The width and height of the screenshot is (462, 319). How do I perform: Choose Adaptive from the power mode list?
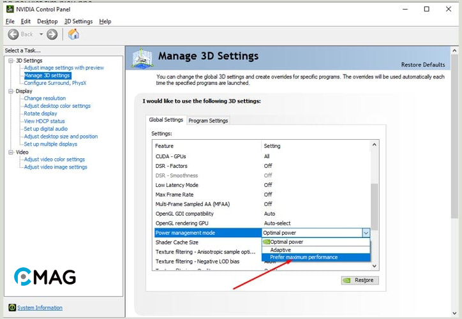(280, 249)
